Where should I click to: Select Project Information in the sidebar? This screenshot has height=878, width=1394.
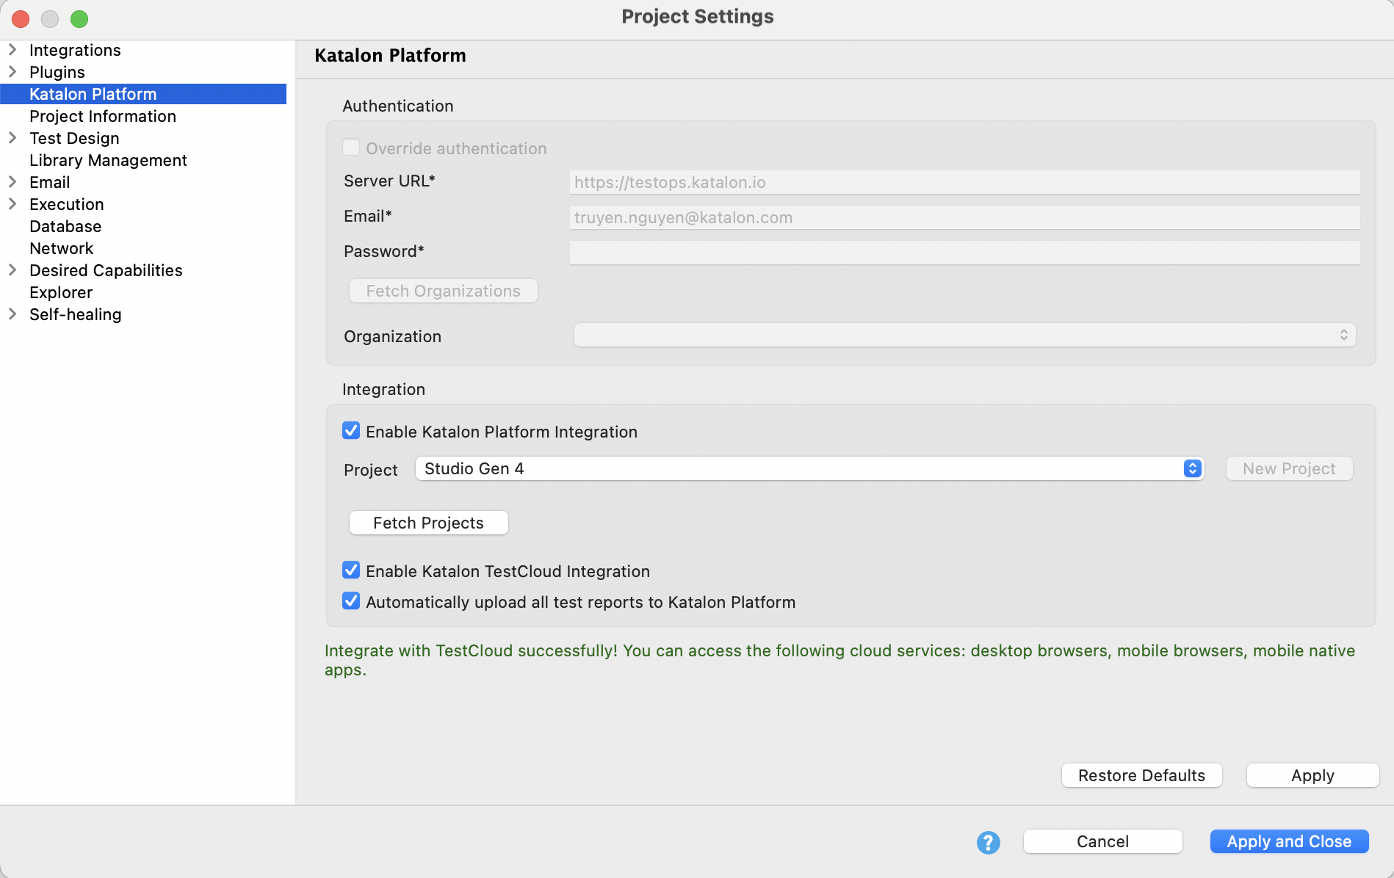(x=103, y=116)
